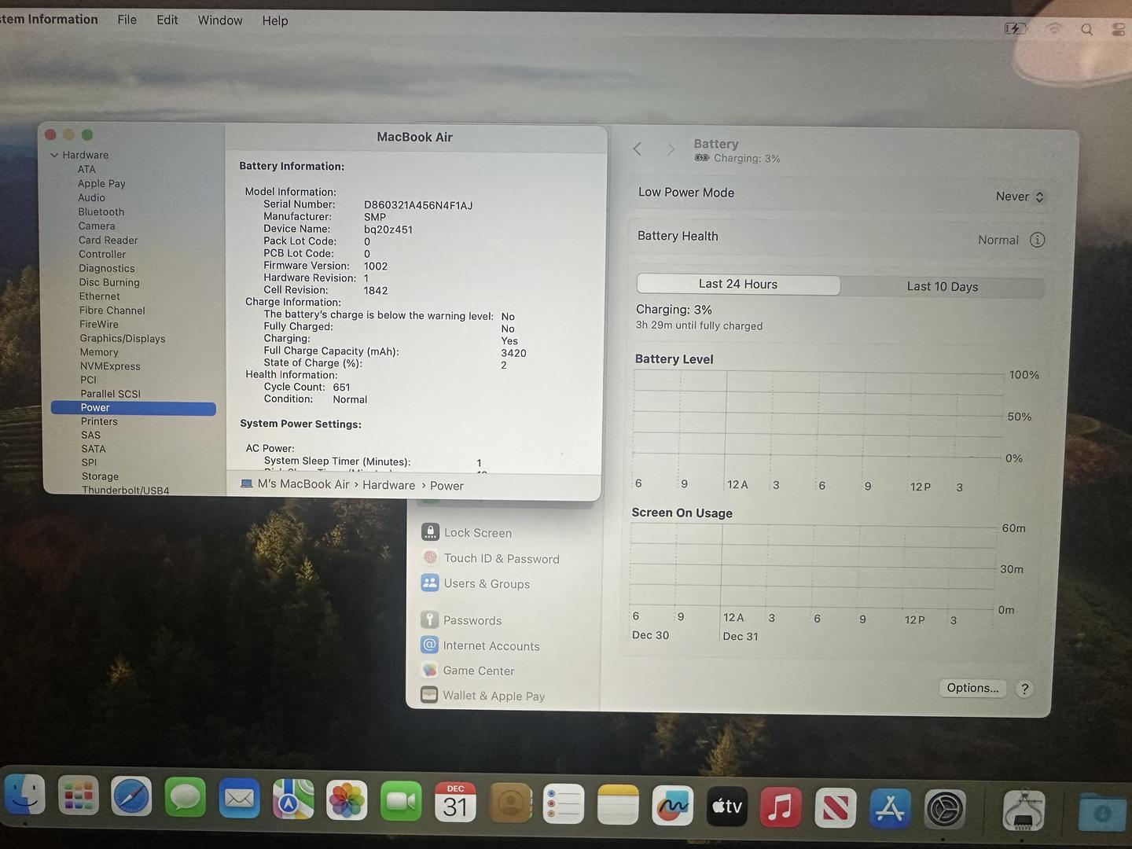Click Hardware in the path bar
The height and width of the screenshot is (849, 1132).
tap(388, 485)
